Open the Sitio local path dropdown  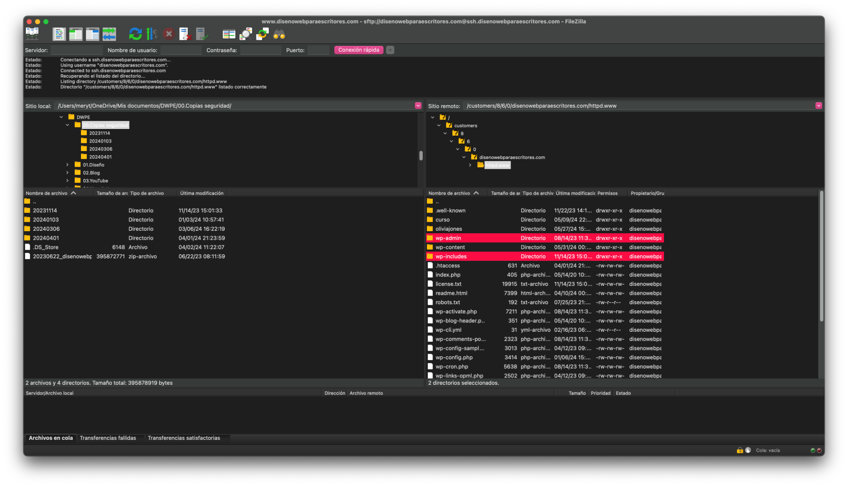point(418,105)
